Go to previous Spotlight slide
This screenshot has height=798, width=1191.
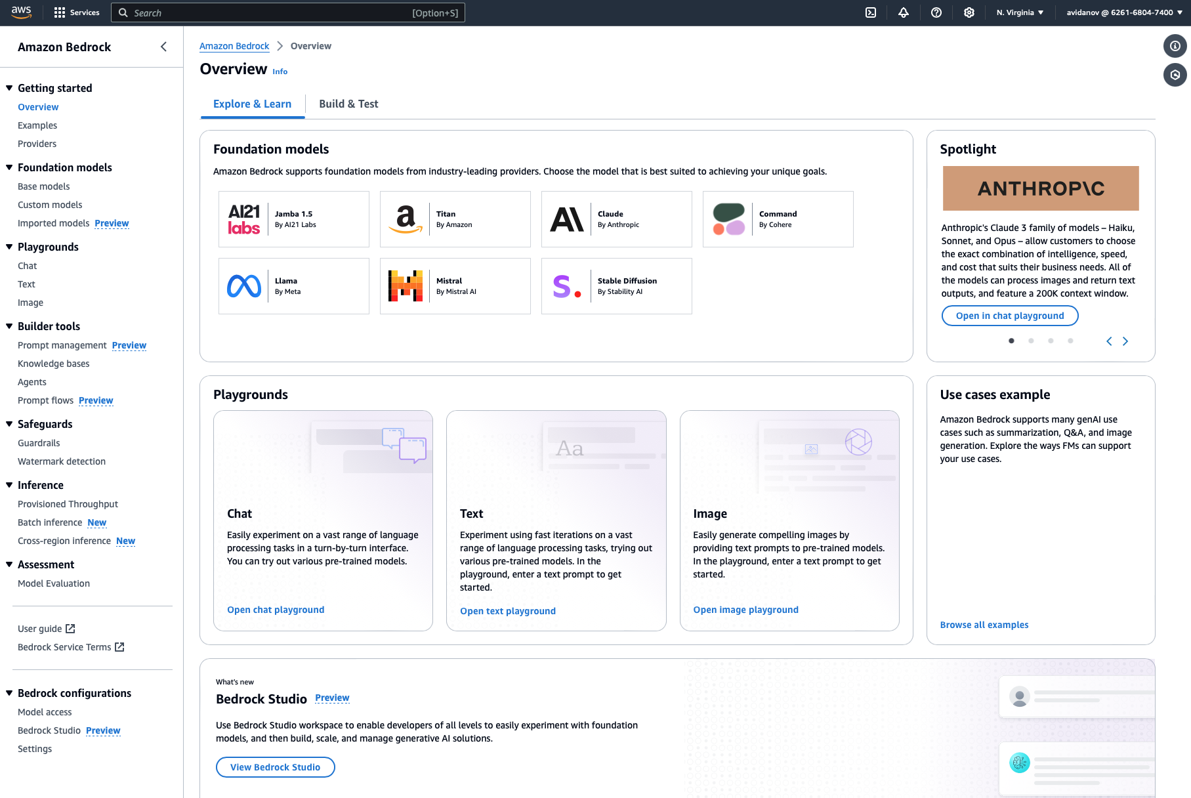1109,341
